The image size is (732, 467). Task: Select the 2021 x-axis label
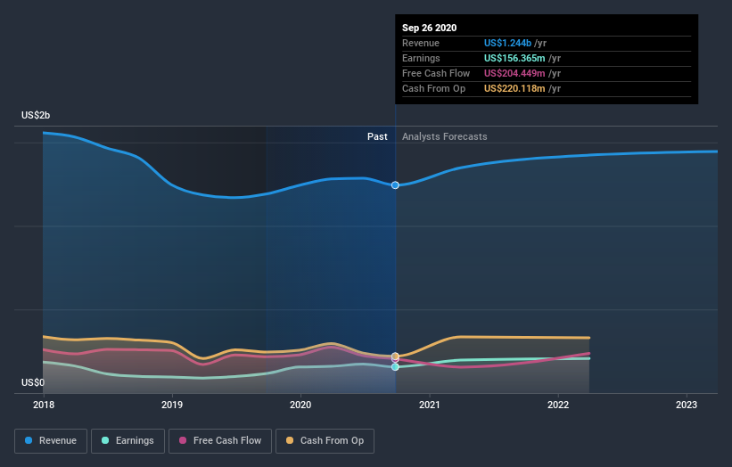(x=429, y=405)
